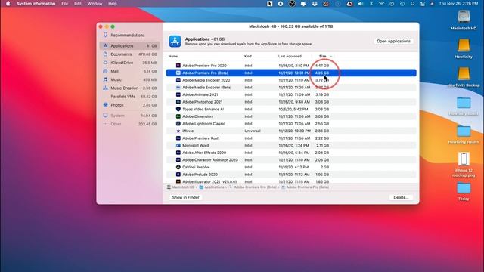Click the Adobe Prelude 2020 icon

(x=178, y=175)
